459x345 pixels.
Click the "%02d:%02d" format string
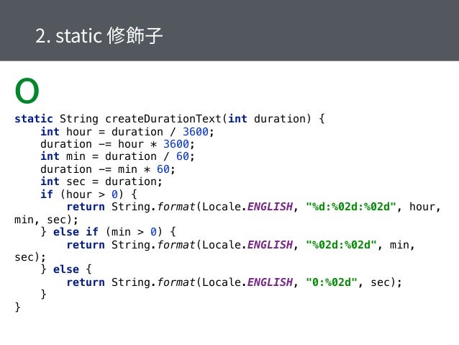tap(342, 244)
